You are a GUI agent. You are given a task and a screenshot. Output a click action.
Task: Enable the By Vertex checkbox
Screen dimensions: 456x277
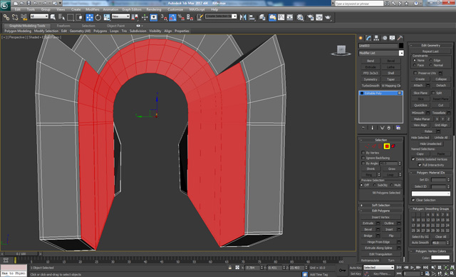pyautogui.click(x=363, y=153)
